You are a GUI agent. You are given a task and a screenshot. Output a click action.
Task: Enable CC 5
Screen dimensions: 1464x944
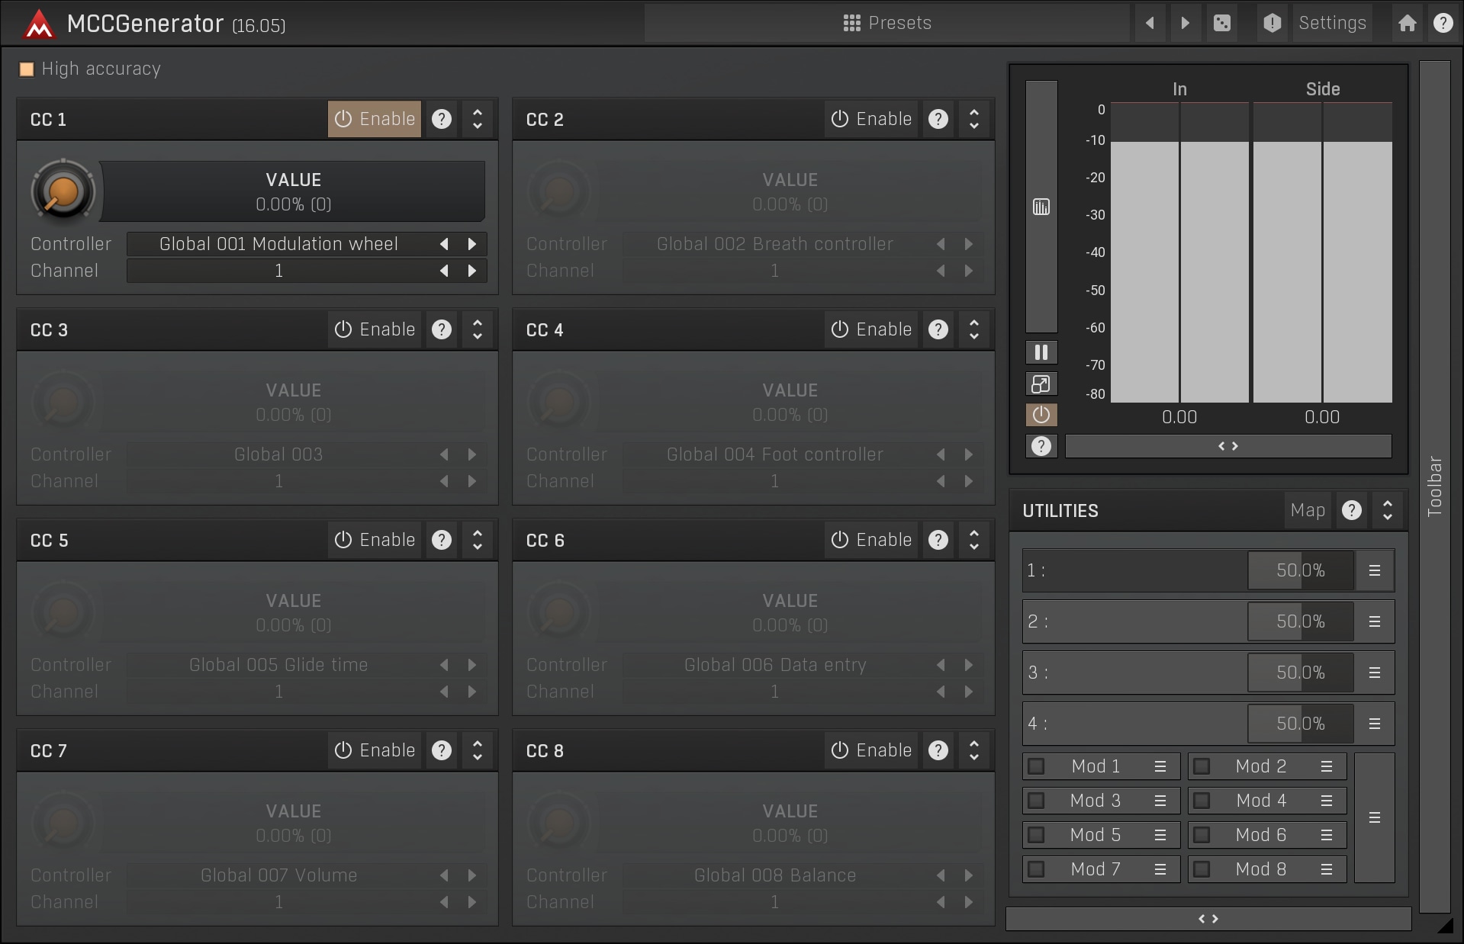[x=375, y=540]
